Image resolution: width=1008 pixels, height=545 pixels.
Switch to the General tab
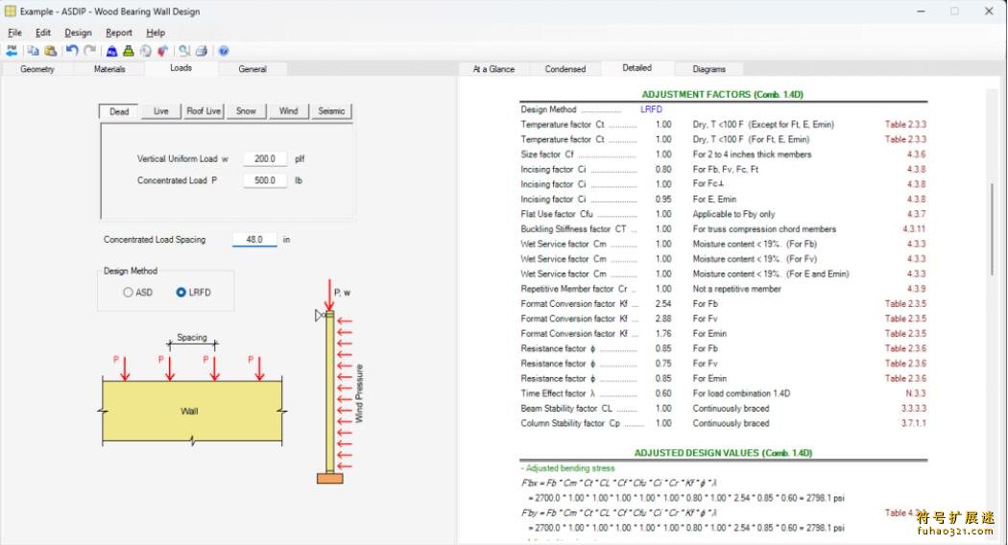[252, 69]
